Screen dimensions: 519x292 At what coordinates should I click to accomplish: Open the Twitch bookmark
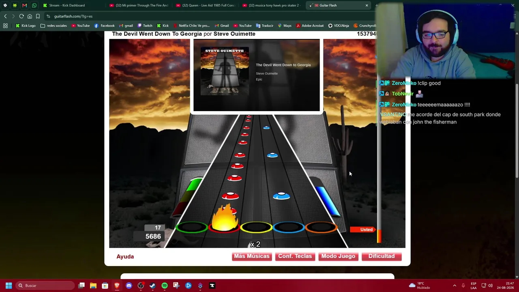click(x=145, y=26)
